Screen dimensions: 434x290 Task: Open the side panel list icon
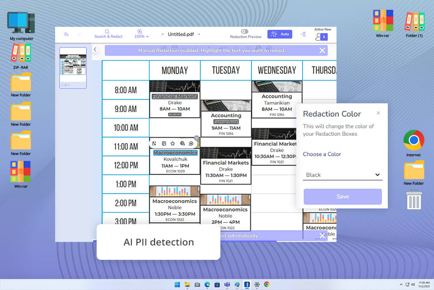tap(303, 34)
